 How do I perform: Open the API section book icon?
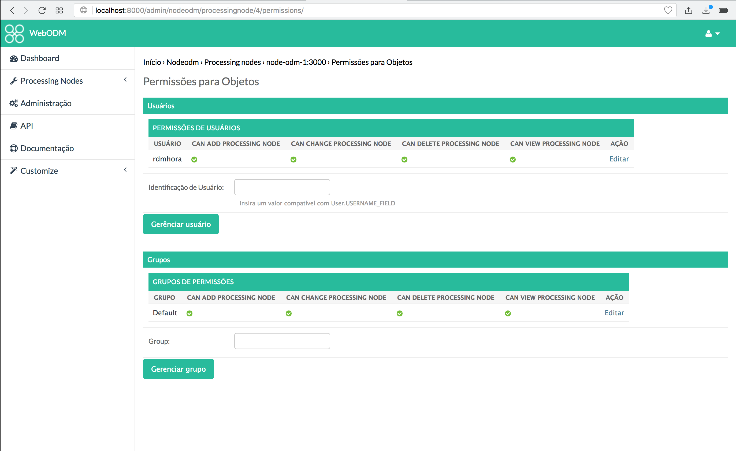13,125
